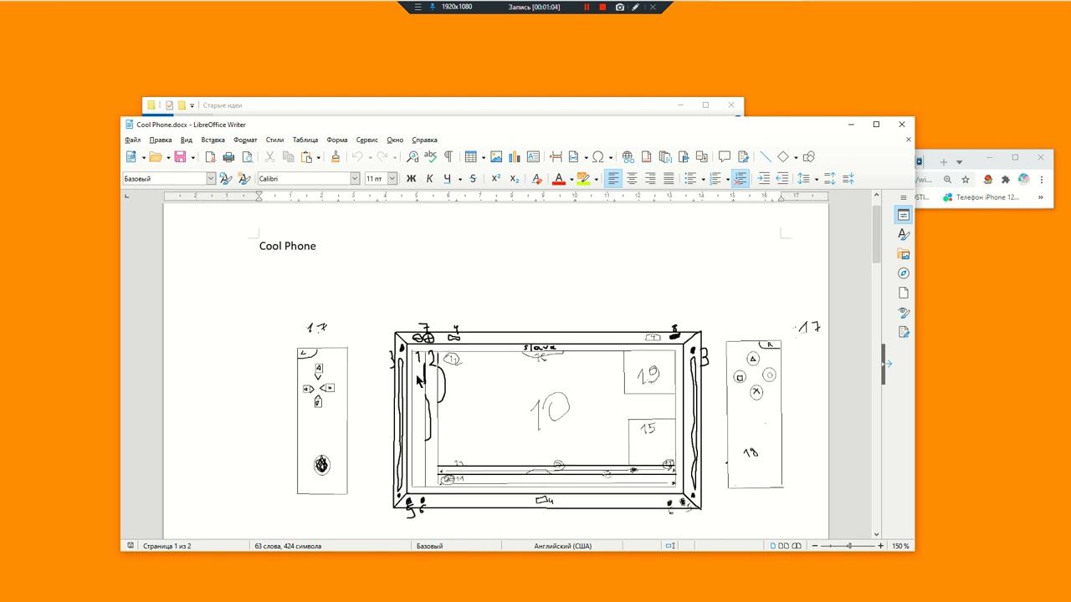The height and width of the screenshot is (602, 1071).
Task: Toggle bold (Ж) formatting
Action: point(411,179)
